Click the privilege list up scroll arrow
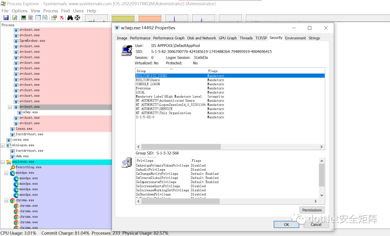The width and height of the screenshot is (390, 236). pyautogui.click(x=322, y=161)
